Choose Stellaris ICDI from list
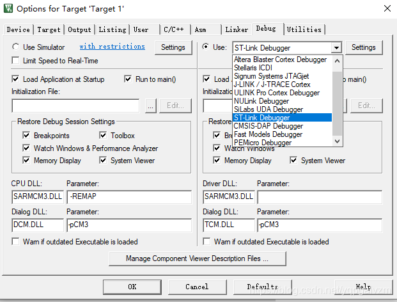This screenshot has width=397, height=302. pos(282,68)
